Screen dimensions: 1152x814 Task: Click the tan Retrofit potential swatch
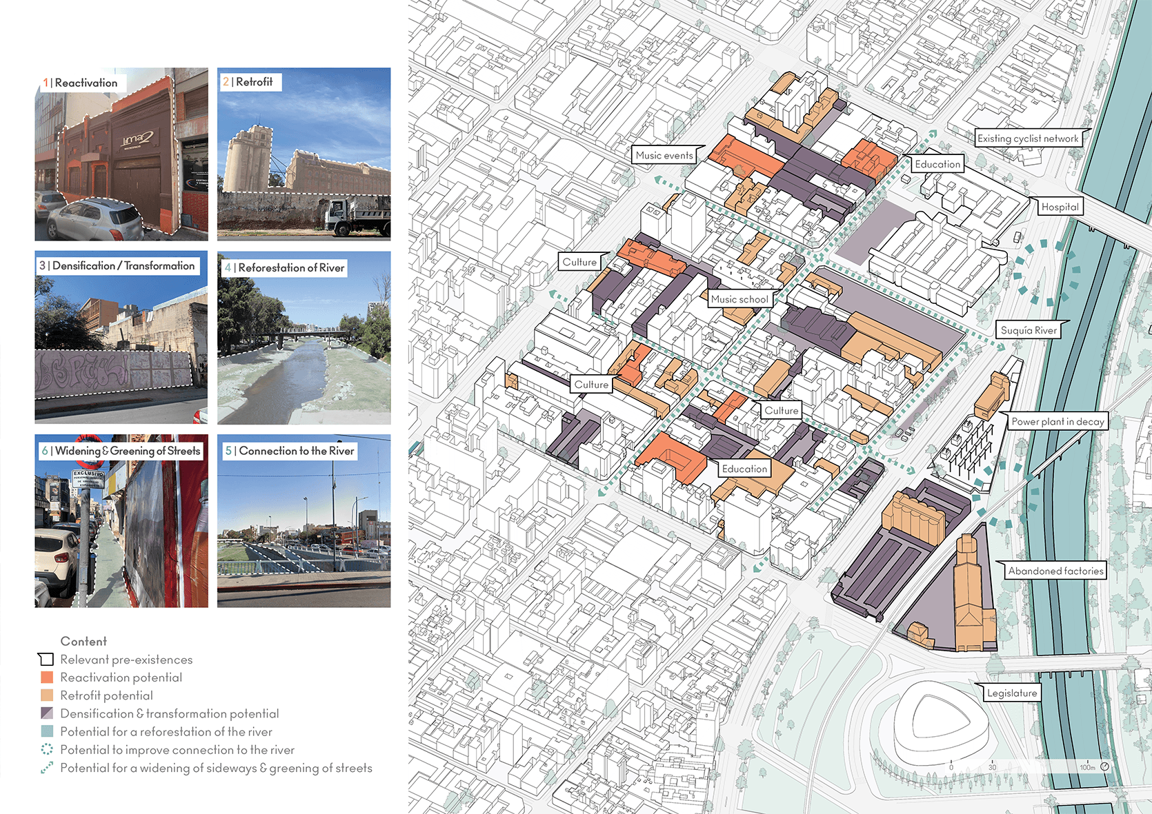tap(47, 695)
